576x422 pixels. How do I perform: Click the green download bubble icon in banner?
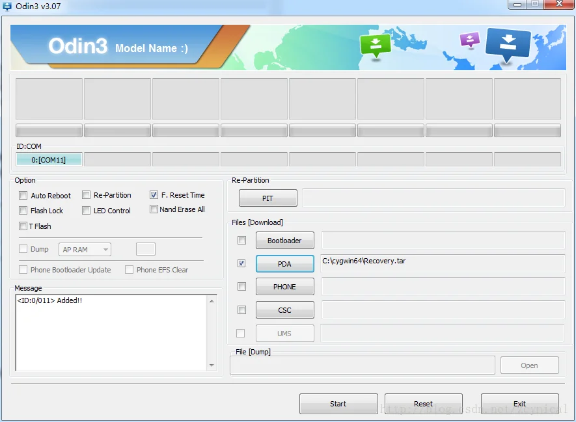(375, 46)
